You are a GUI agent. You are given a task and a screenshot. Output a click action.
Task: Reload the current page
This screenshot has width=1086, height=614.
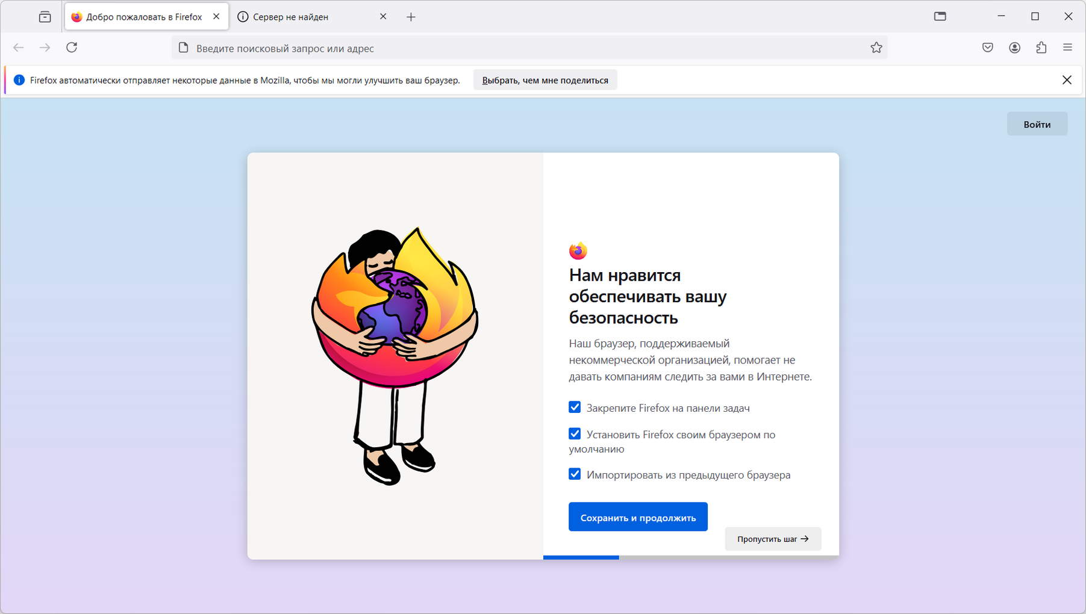[x=72, y=48]
